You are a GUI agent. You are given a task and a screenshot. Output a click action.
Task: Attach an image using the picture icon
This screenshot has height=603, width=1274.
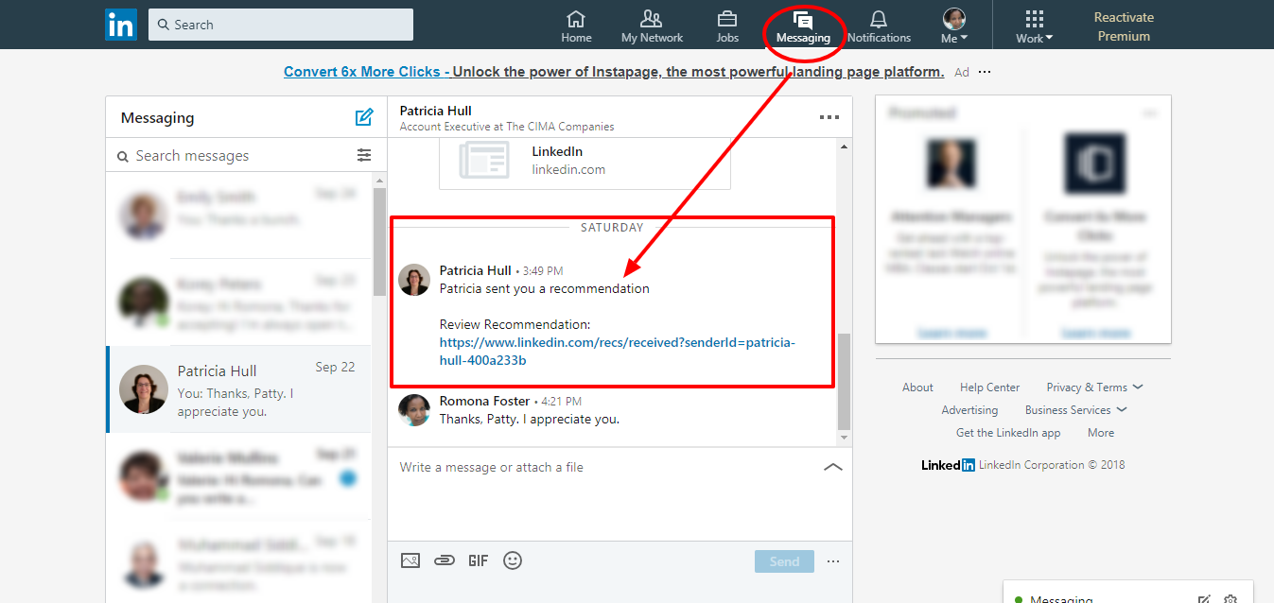click(x=410, y=560)
